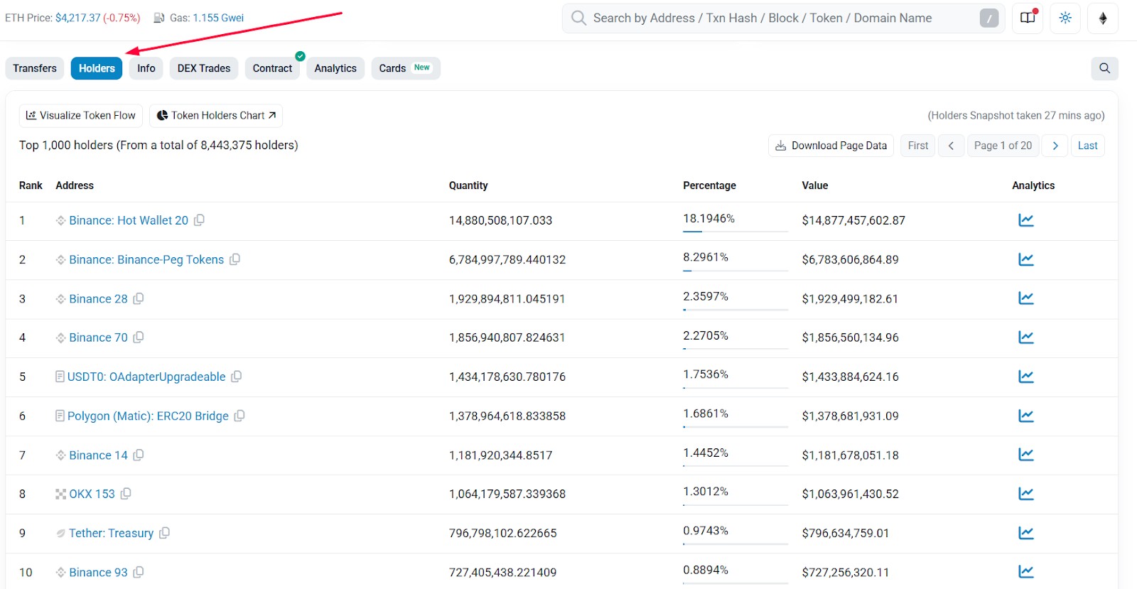Open analytics chart for Binance 70
Screen dimensions: 1137x589
[1025, 337]
